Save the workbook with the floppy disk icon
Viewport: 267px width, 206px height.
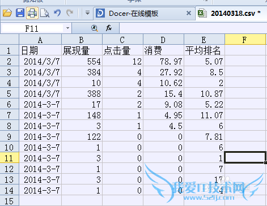[x=20, y=13]
